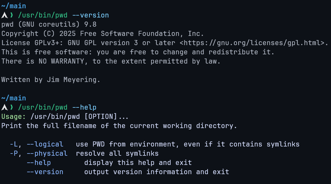Click the --logical option name
The image size is (331, 184).
45,144
